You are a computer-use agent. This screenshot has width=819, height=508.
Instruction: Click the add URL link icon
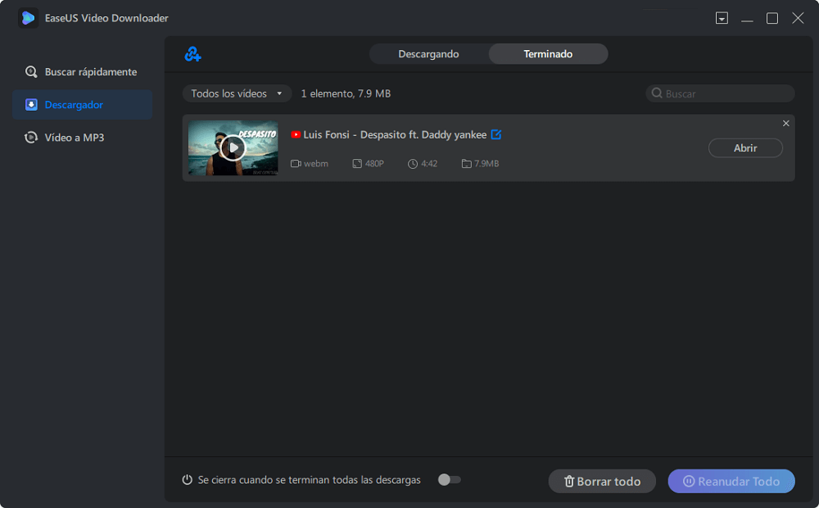tap(192, 54)
